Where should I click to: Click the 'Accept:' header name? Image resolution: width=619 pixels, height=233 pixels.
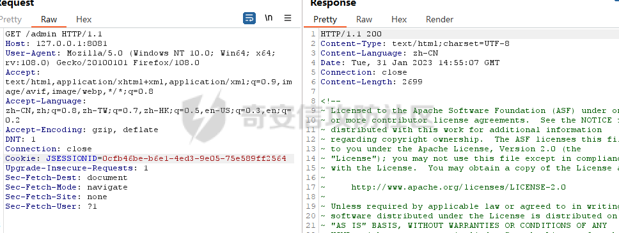pos(23,72)
